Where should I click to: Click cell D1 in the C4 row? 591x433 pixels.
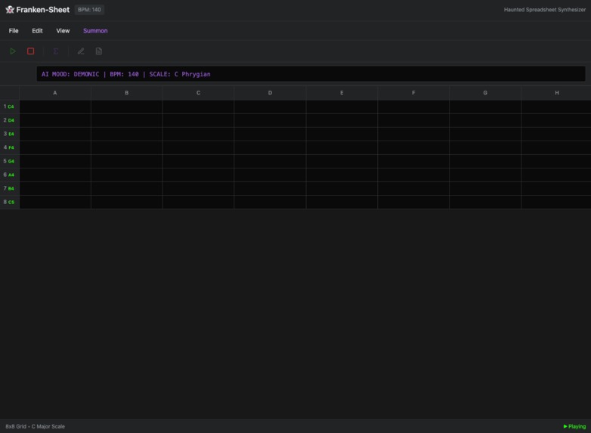(x=270, y=107)
